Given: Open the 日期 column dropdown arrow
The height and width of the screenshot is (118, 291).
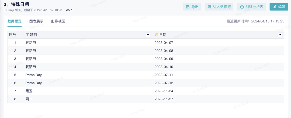Looking at the screenshot, I should [280, 35].
